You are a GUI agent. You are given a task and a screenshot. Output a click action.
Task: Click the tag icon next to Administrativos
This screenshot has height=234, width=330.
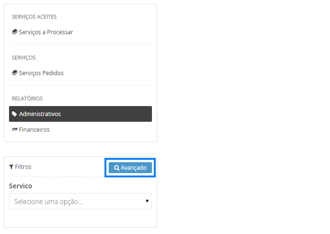(x=15, y=114)
